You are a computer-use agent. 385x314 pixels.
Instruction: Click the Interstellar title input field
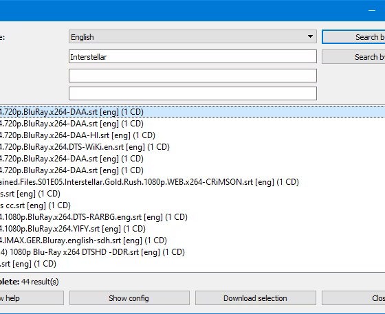[192, 56]
